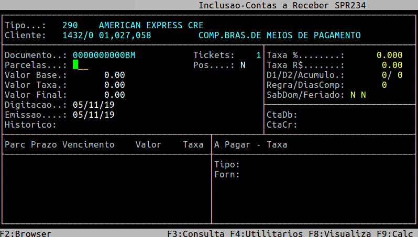The width and height of the screenshot is (418, 237).
Task: Toggle the Pos N flag value
Action: pos(243,65)
